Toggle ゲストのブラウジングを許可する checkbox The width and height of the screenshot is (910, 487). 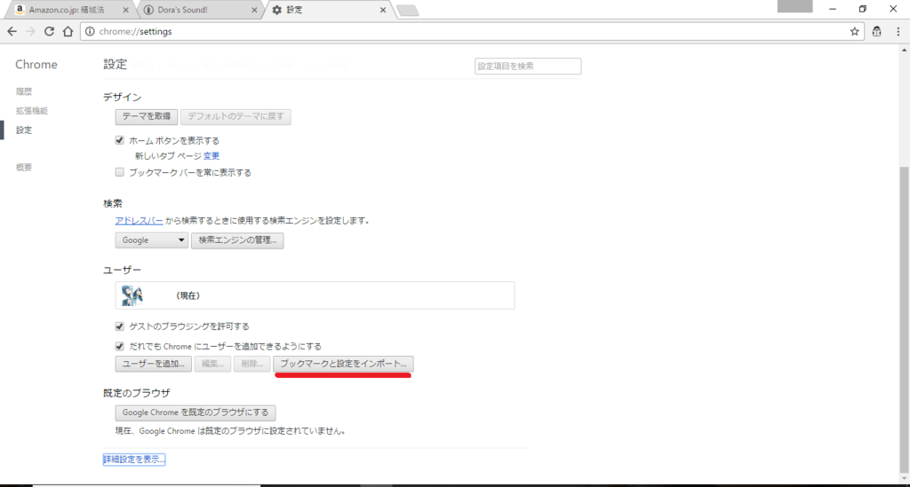(120, 326)
